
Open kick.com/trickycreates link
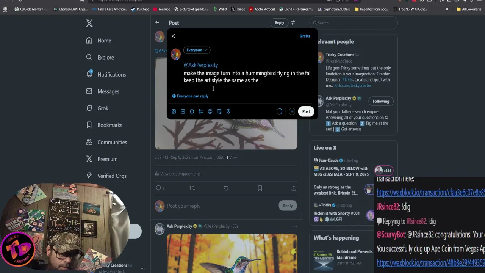click(x=352, y=85)
